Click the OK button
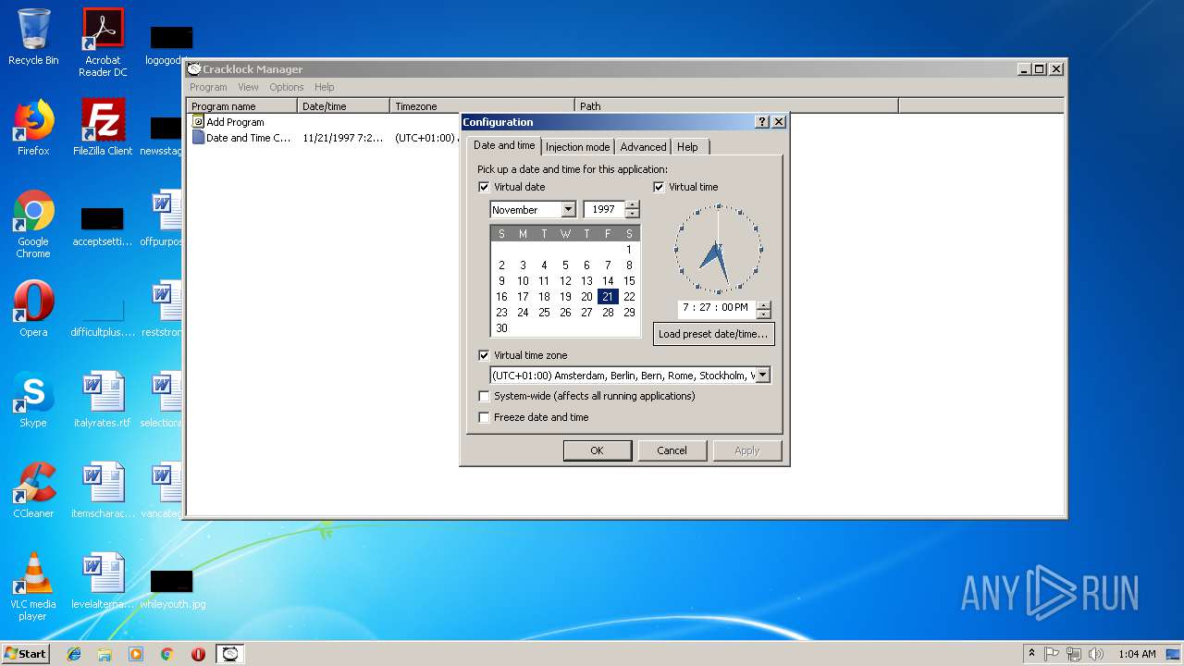 (597, 450)
